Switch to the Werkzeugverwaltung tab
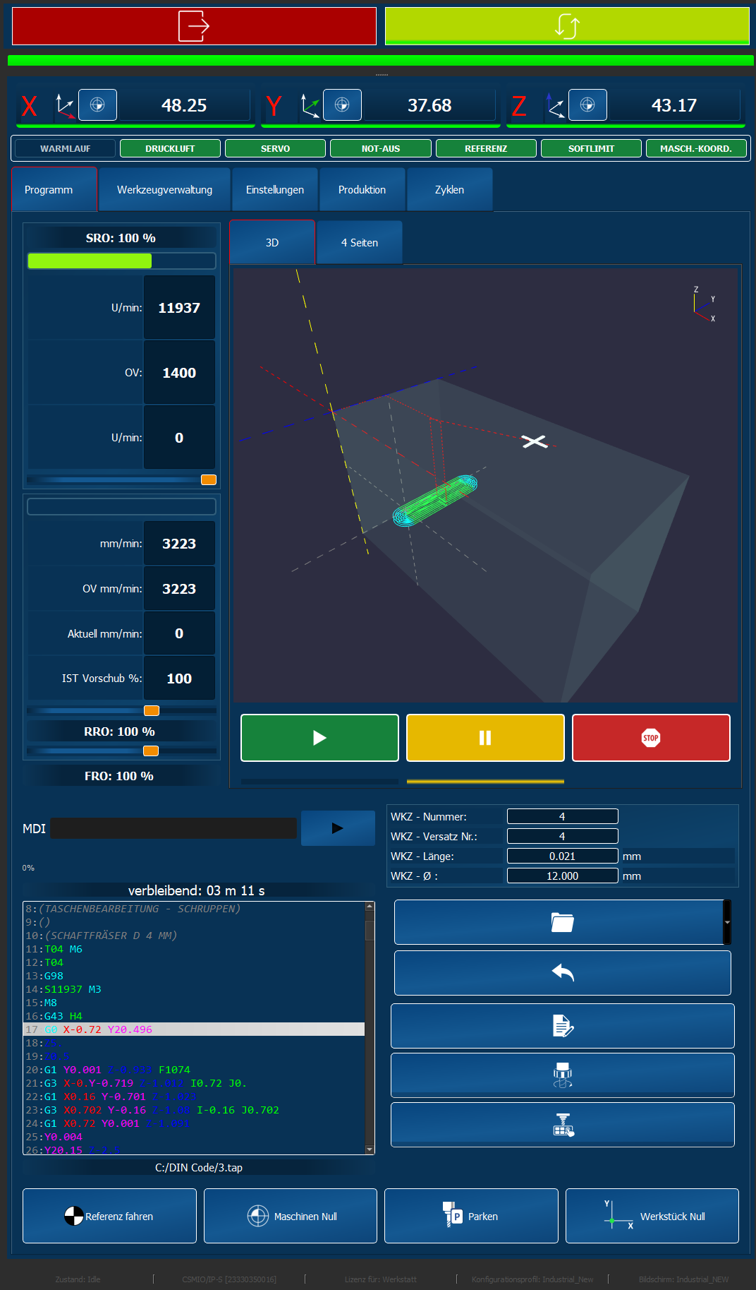Screen dimensions: 756x1290 (x=164, y=189)
